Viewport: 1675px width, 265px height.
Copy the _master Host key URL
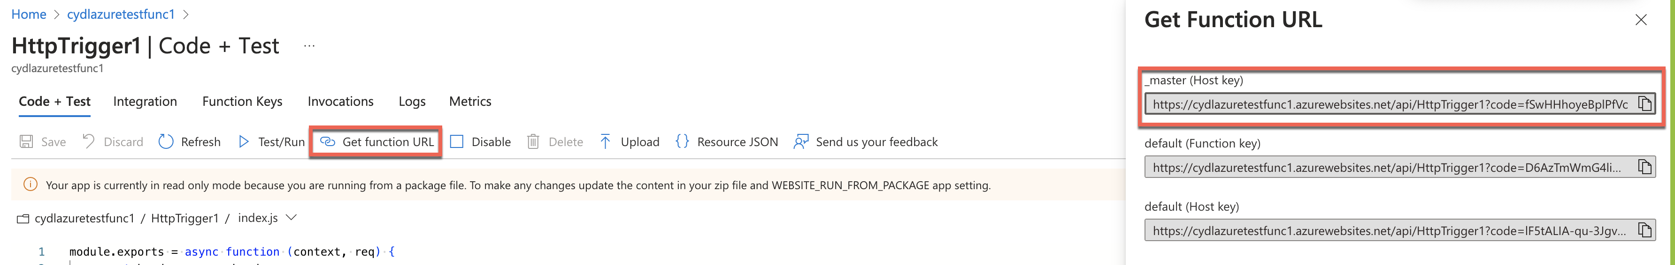1644,103
